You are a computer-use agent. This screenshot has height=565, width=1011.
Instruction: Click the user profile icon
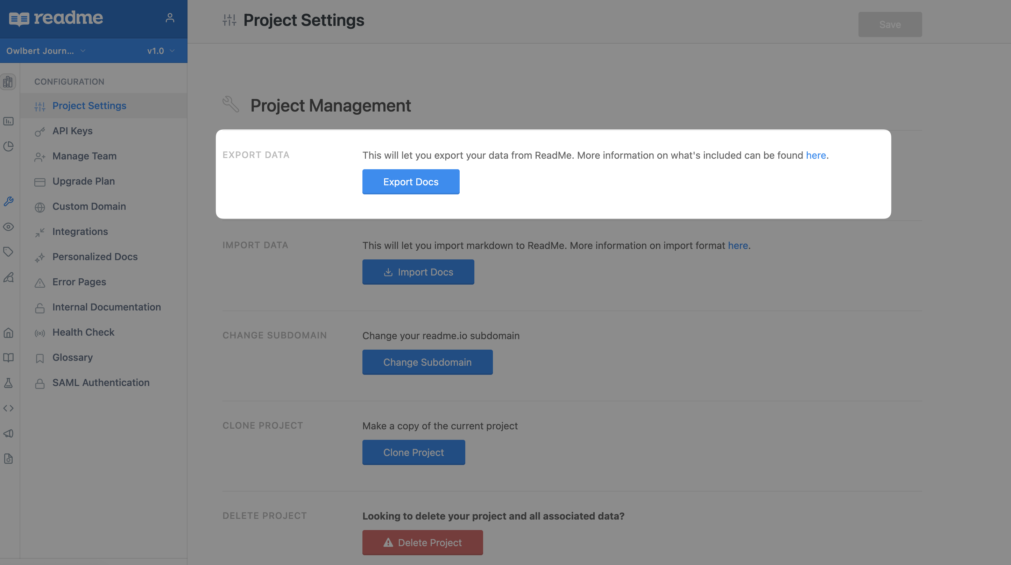(170, 18)
